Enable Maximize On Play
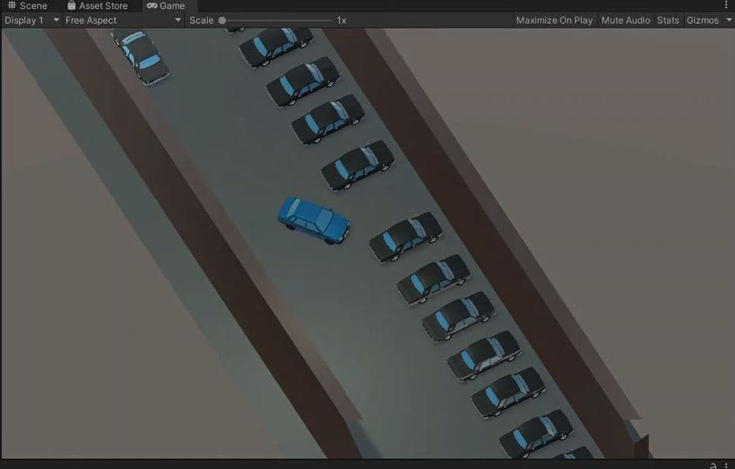Screen dimensions: 735x469 553,20
